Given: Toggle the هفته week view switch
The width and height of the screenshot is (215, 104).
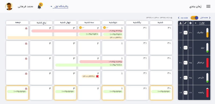Looking at the screenshot, I should click(194, 18).
